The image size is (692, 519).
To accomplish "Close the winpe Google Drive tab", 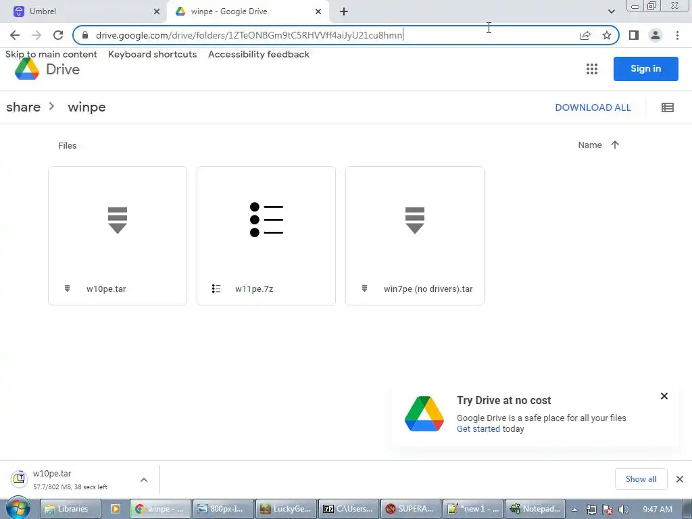I will pyautogui.click(x=318, y=11).
